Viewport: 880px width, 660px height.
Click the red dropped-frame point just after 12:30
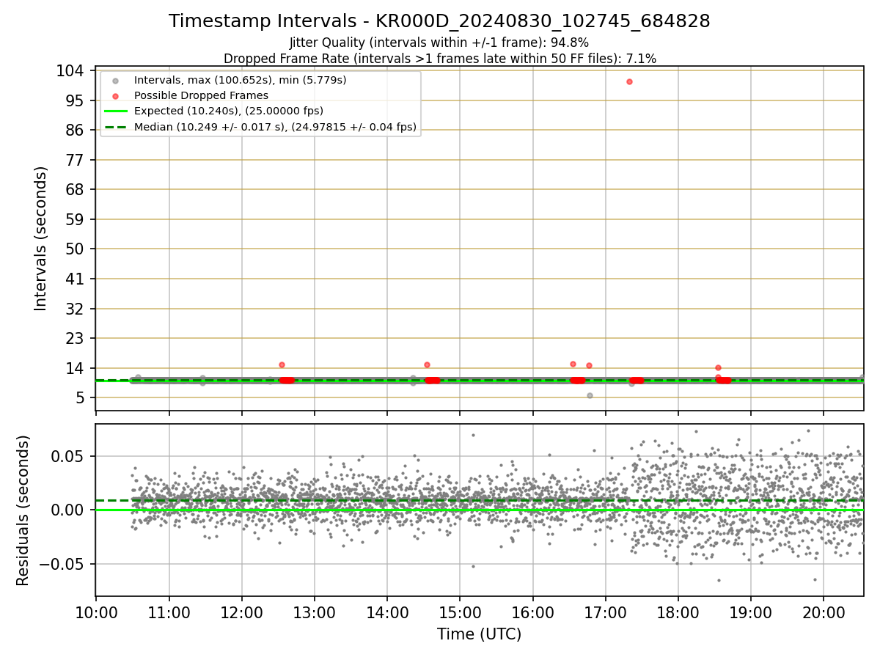[x=282, y=364]
